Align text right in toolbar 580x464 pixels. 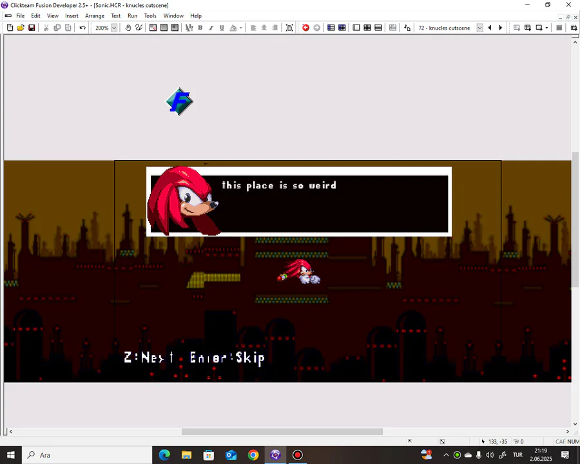(275, 28)
